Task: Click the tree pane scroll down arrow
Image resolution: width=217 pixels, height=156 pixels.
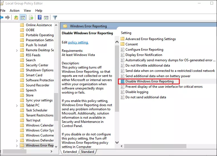Action: (x=56, y=147)
